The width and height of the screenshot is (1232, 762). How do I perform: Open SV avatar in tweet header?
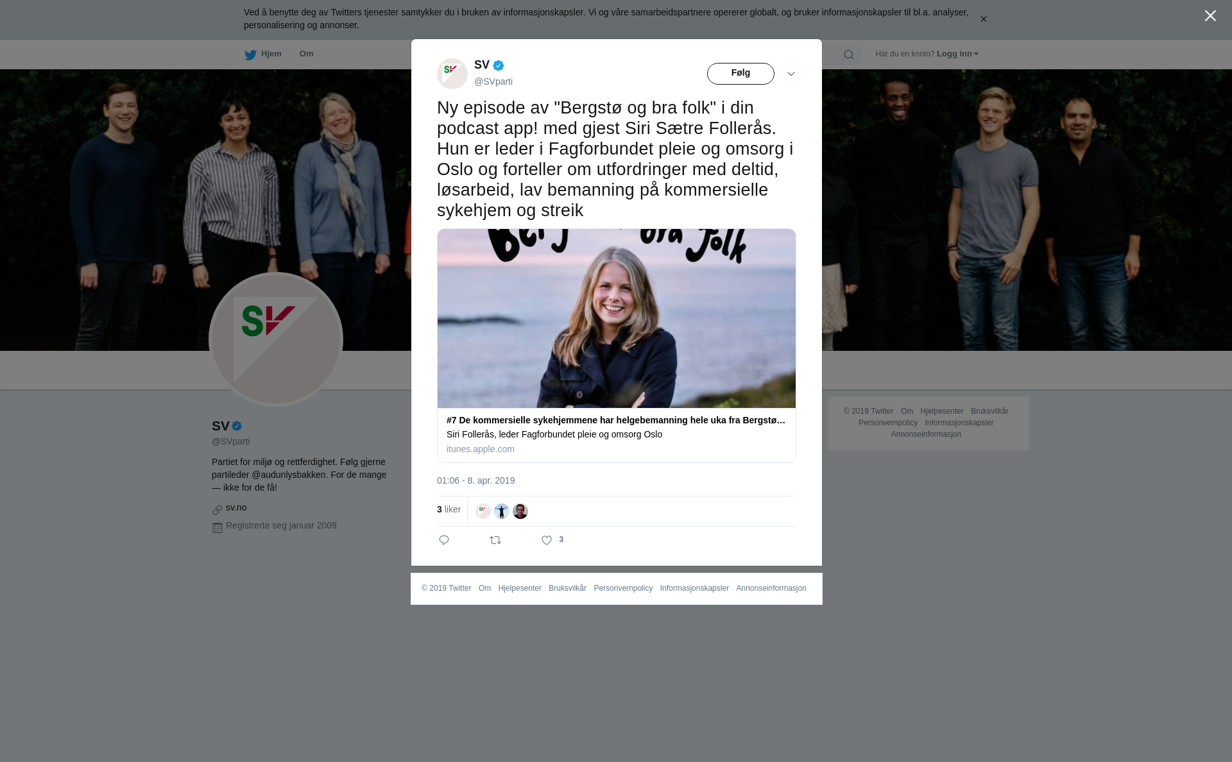point(452,74)
